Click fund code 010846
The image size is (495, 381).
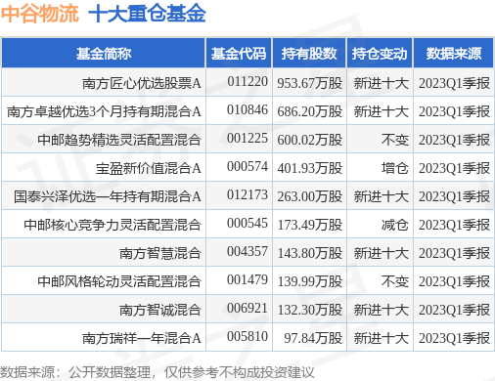247,109
